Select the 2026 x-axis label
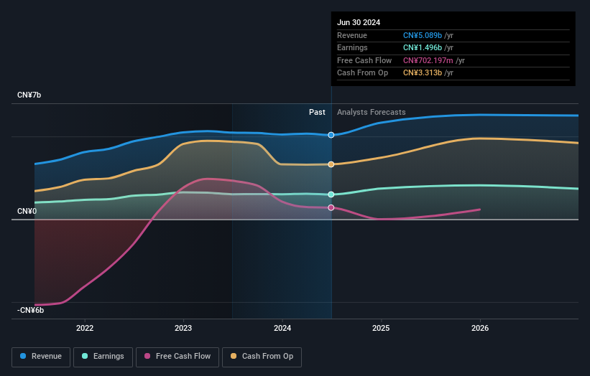590x376 pixels. pyautogui.click(x=480, y=328)
